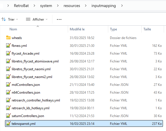The height and width of the screenshot is (131, 166).
Task: Sort by the Modifié le column header
Action: pos(77,29)
